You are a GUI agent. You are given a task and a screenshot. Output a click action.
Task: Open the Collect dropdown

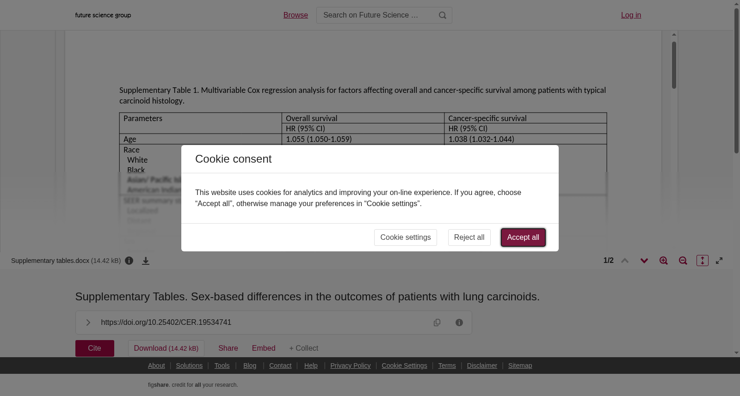(x=303, y=348)
